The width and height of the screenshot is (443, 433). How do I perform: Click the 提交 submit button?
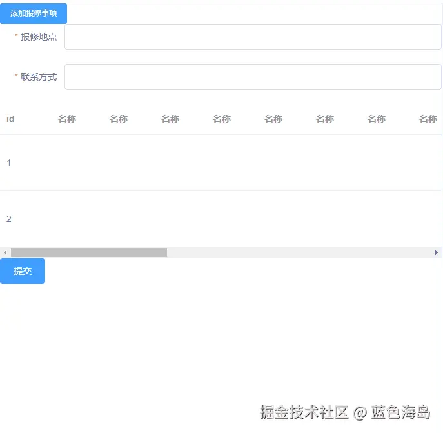point(23,271)
